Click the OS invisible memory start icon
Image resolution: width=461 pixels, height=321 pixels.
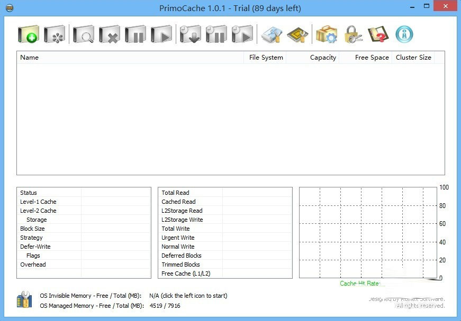click(24, 299)
